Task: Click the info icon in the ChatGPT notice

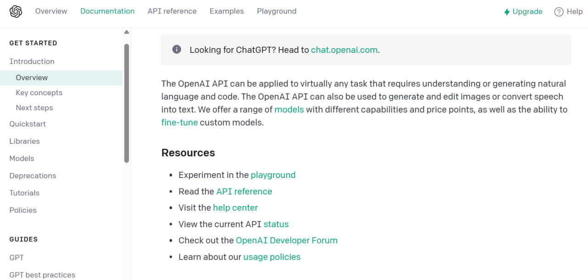Action: 176,49
